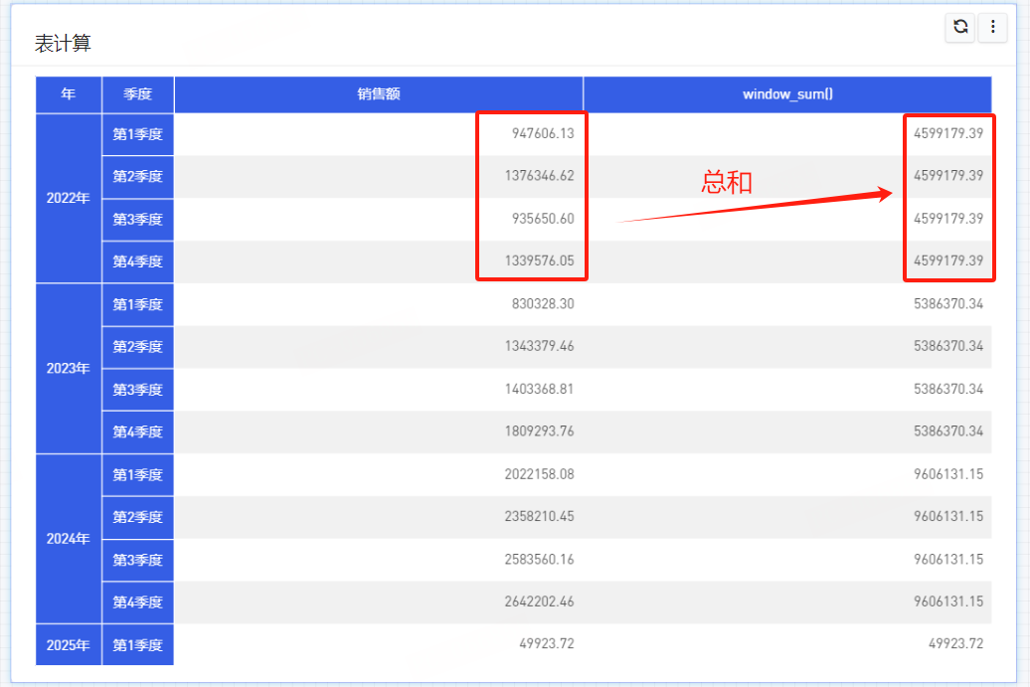Screen dimensions: 1030x687
Task: Select the sales cell 1339576.05
Action: pyautogui.click(x=539, y=261)
